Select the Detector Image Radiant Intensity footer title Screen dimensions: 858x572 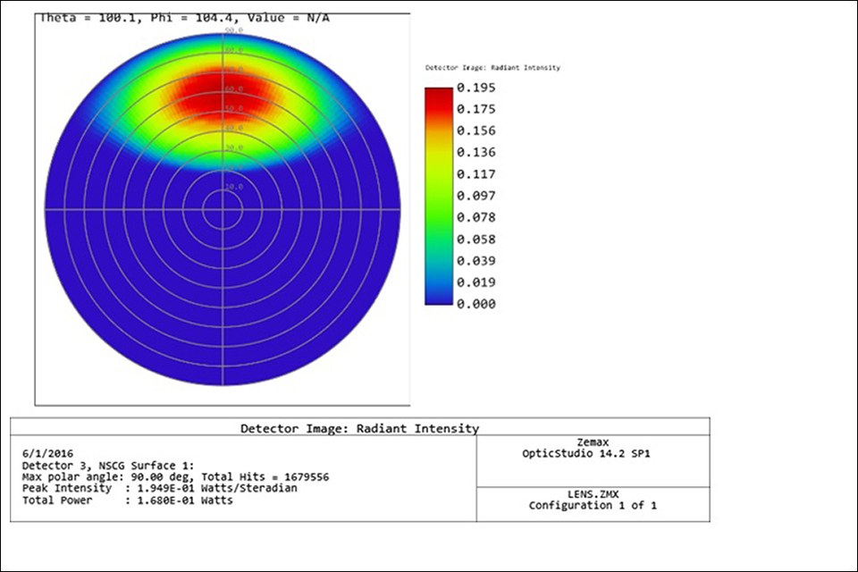[360, 428]
